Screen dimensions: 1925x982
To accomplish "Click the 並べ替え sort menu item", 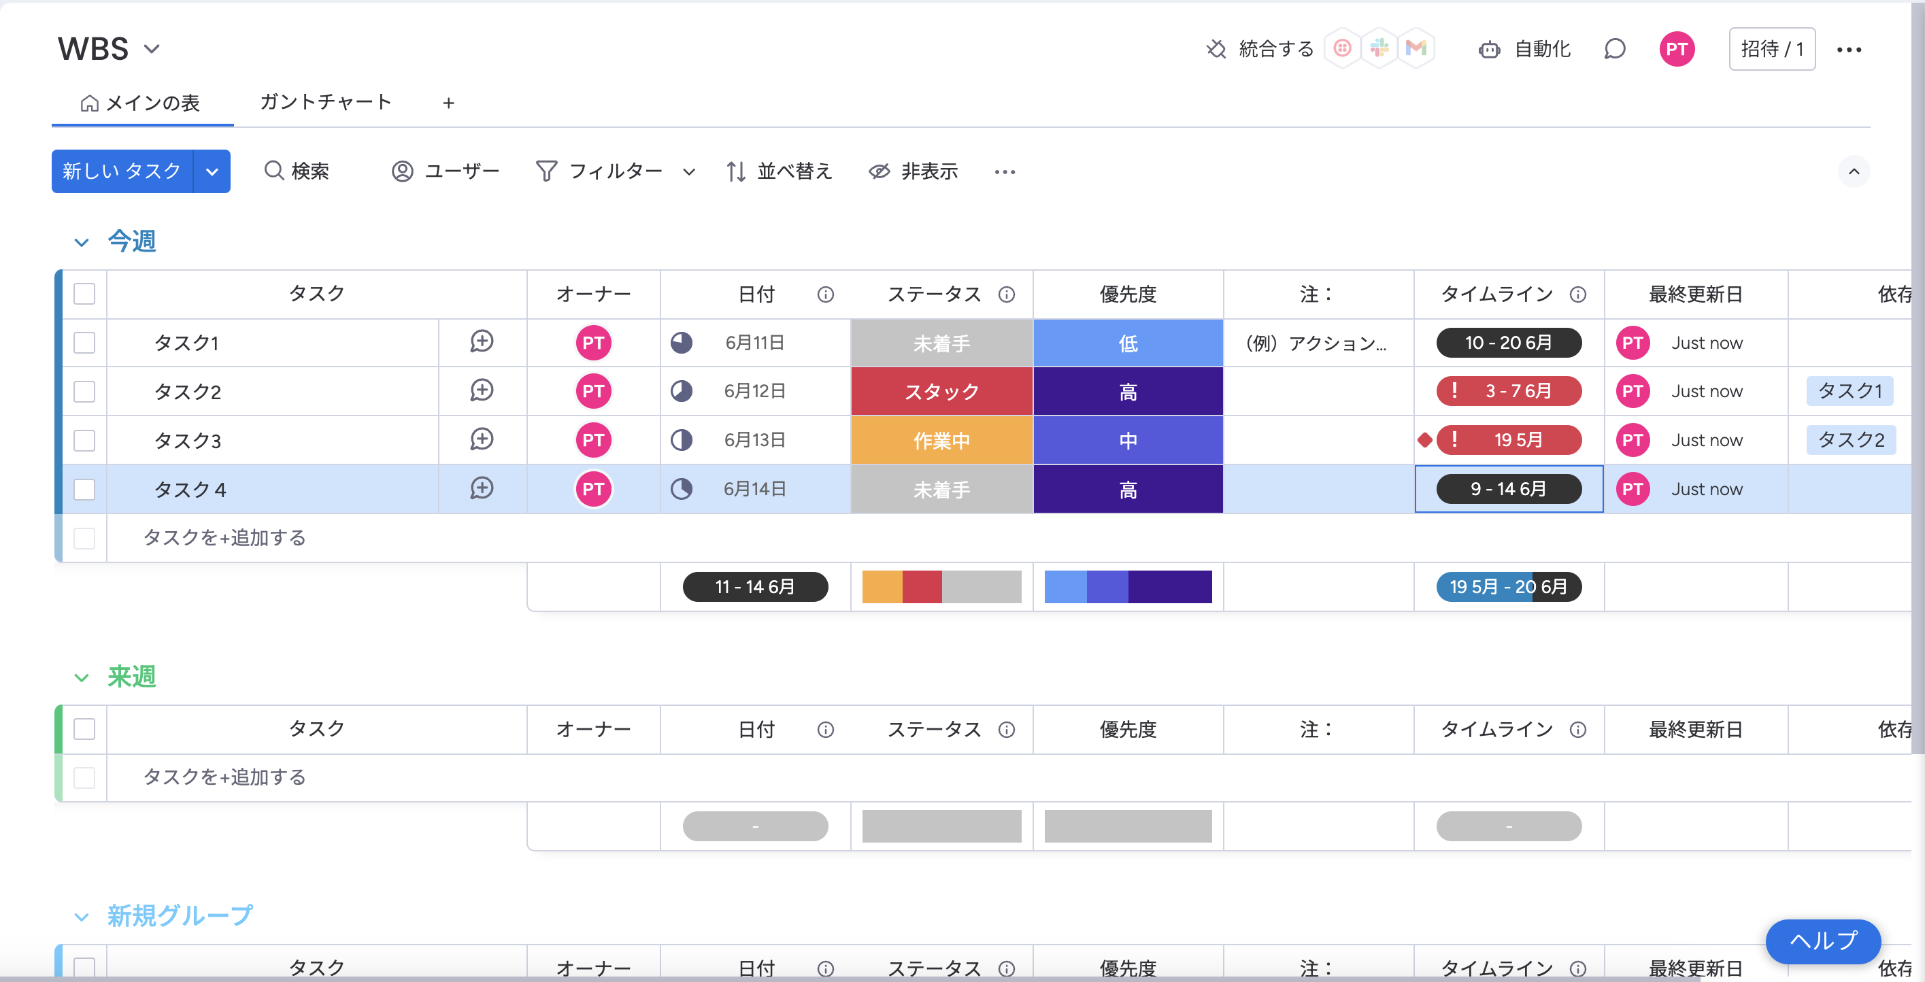I will point(779,171).
